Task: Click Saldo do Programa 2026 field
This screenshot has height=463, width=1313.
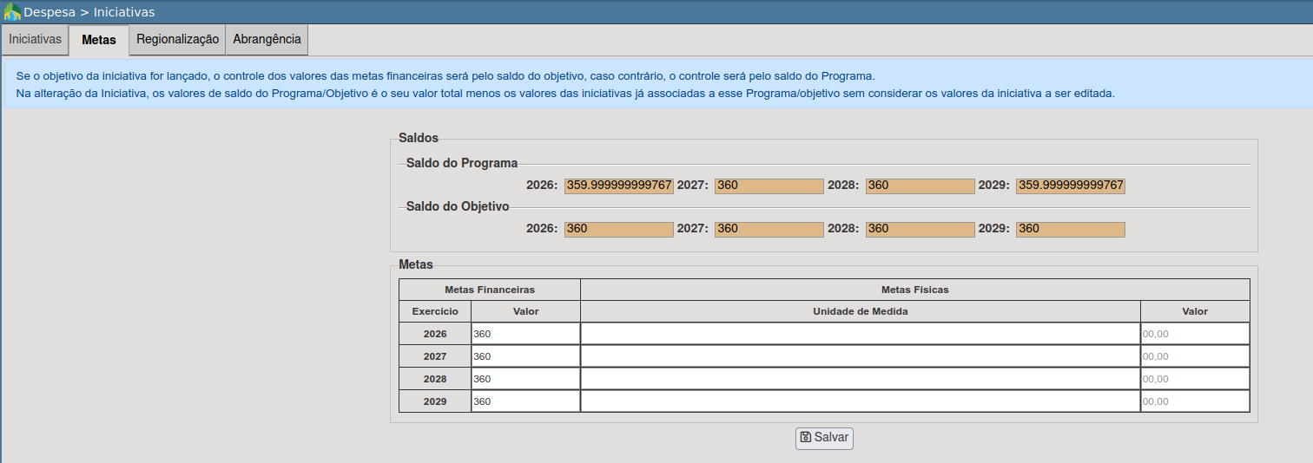Action: [x=618, y=186]
